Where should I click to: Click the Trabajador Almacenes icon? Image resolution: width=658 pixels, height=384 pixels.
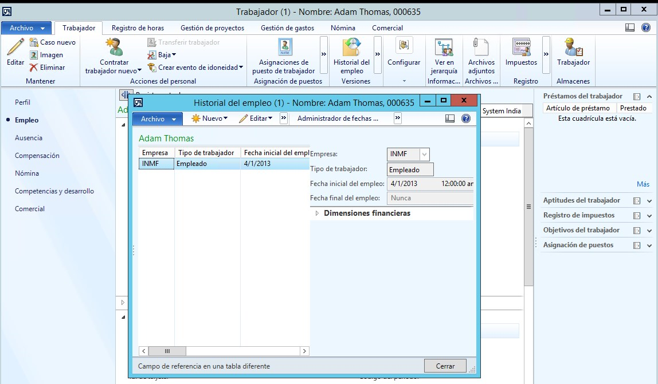[573, 47]
